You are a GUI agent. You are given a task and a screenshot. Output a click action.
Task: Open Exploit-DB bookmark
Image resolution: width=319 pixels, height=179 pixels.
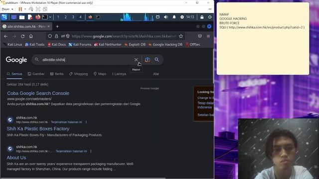135,44
